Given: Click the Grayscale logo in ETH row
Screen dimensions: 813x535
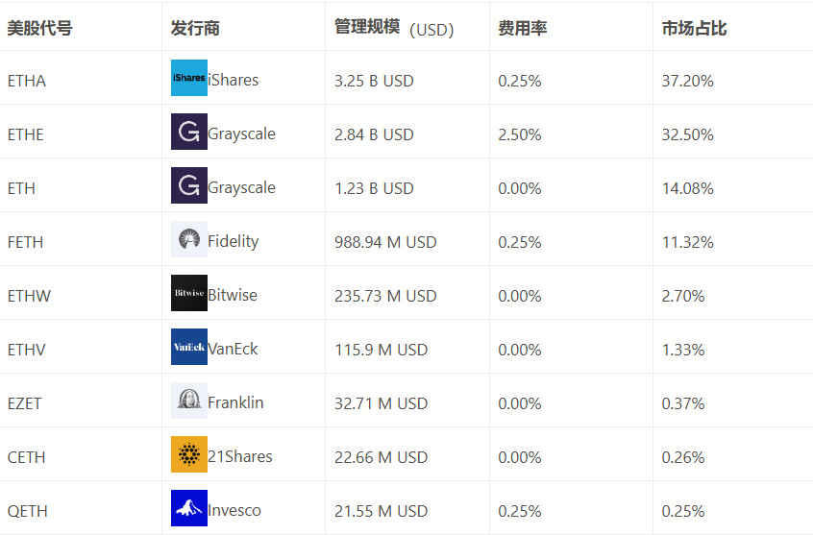Looking at the screenshot, I should (189, 185).
